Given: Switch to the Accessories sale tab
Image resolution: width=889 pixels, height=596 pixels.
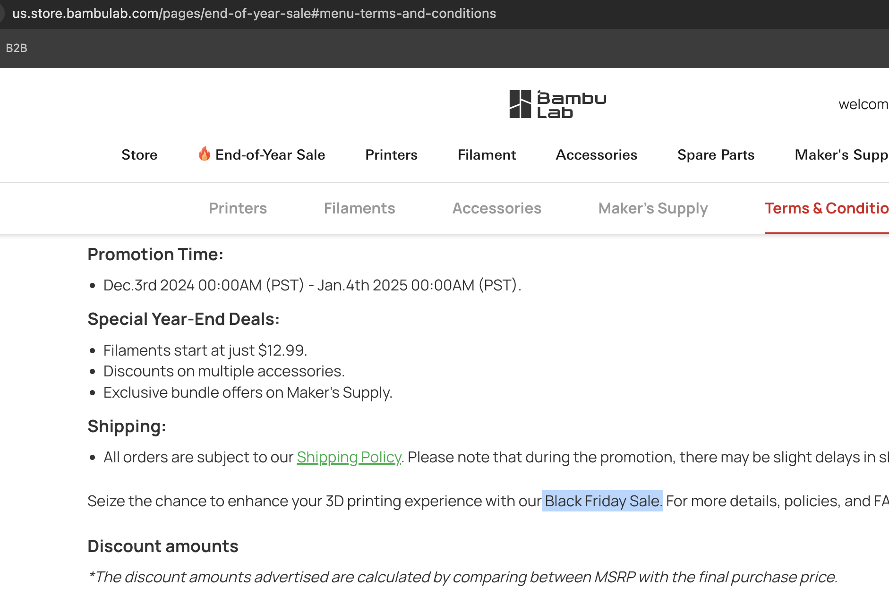Looking at the screenshot, I should [497, 208].
